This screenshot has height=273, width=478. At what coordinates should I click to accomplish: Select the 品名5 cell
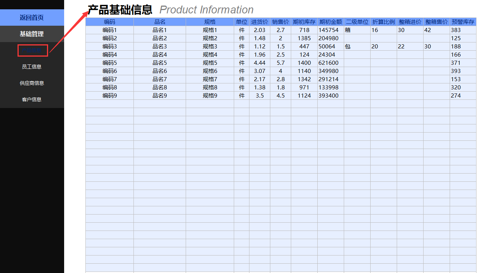click(160, 63)
